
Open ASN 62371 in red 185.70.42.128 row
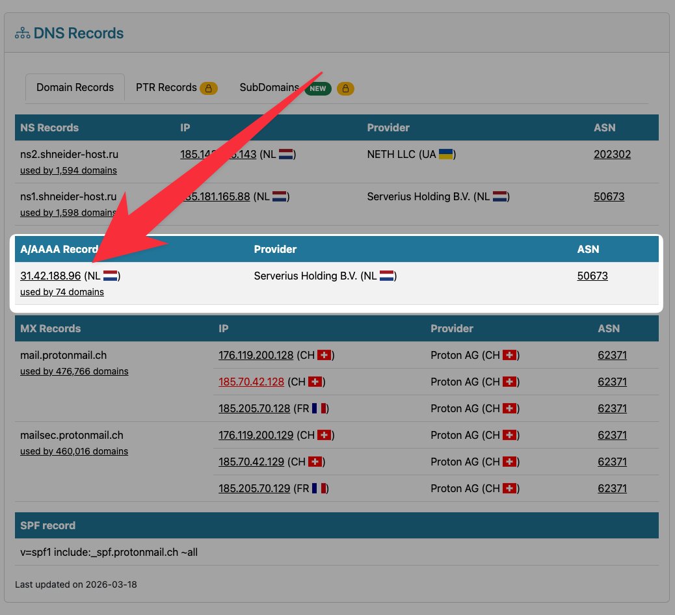[612, 382]
